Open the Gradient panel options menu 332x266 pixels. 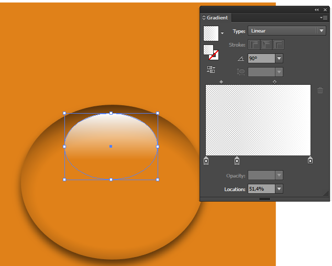pyautogui.click(x=324, y=18)
